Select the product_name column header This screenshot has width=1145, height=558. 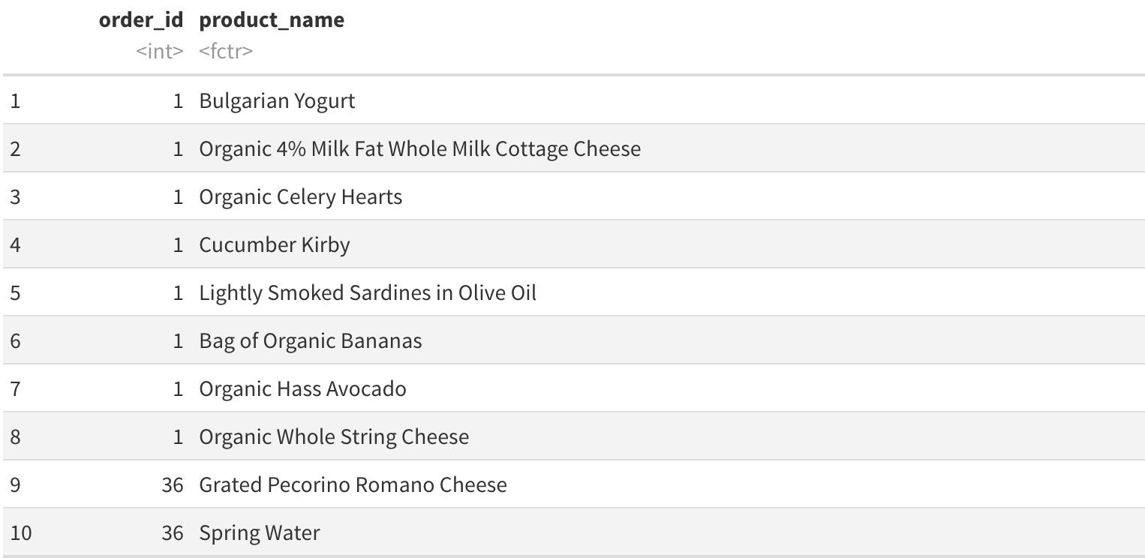pyautogui.click(x=272, y=20)
